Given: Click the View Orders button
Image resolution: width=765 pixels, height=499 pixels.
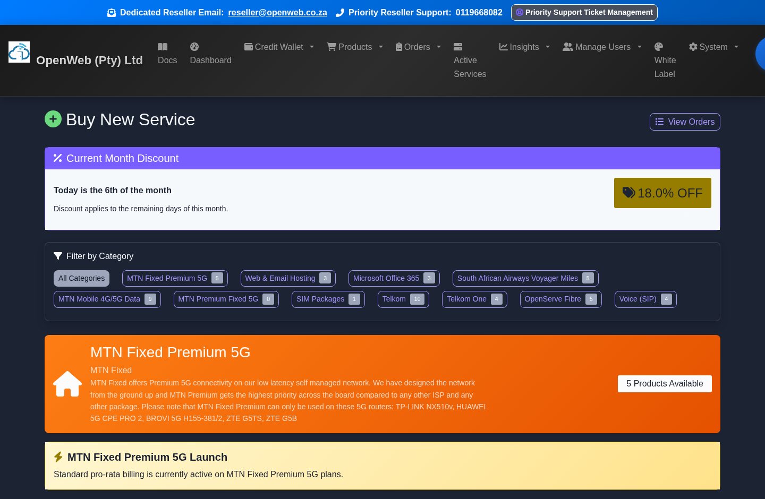Looking at the screenshot, I should (685, 122).
